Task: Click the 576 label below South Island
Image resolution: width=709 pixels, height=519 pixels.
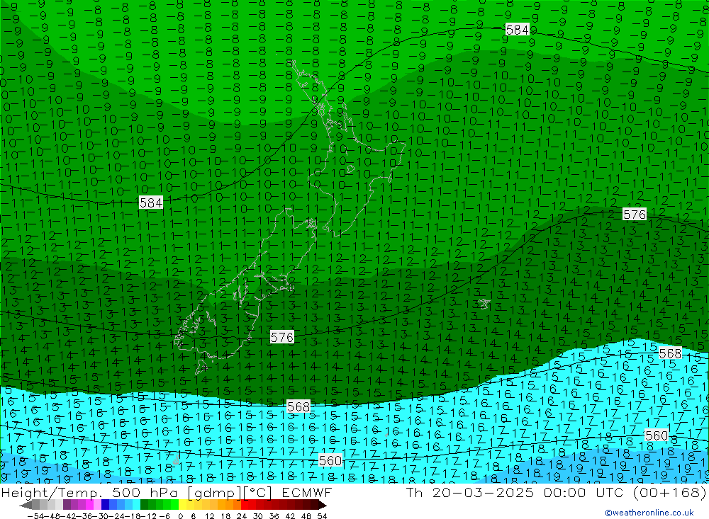Action: tap(281, 337)
